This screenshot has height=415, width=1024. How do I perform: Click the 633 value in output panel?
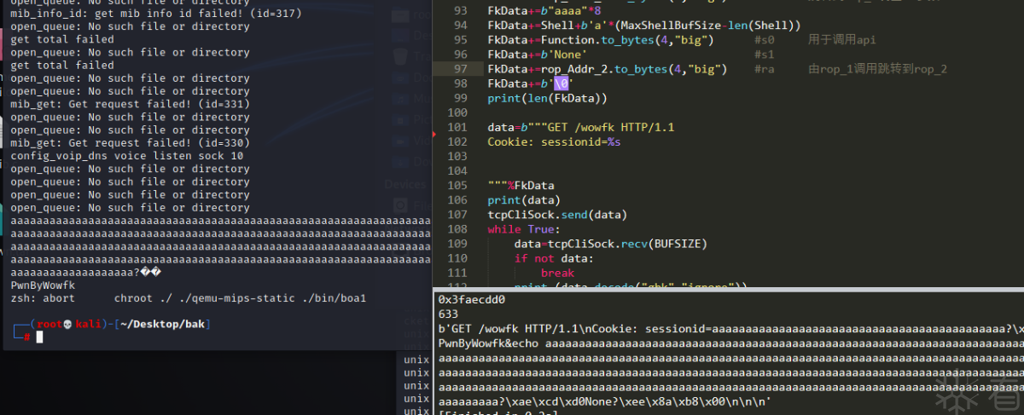tap(448, 314)
